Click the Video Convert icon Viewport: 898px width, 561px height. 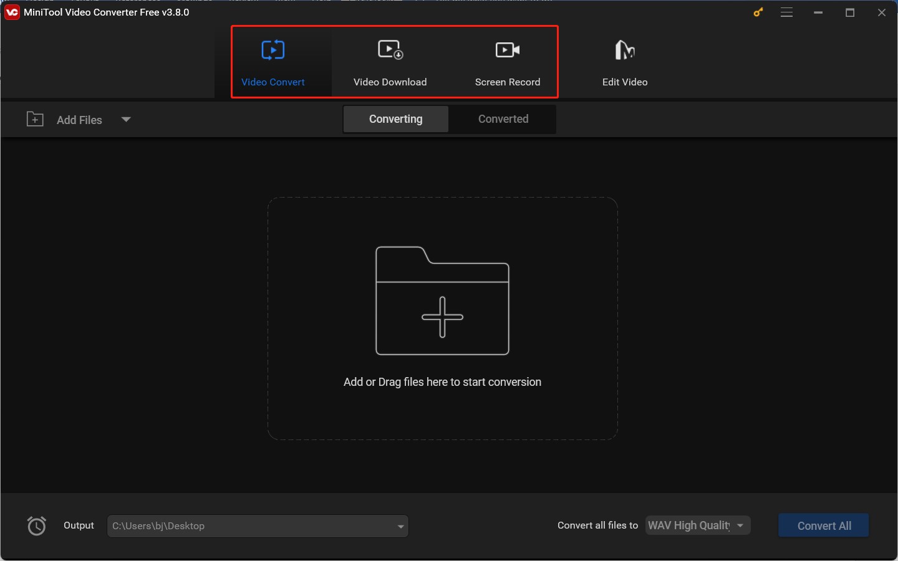pyautogui.click(x=273, y=50)
